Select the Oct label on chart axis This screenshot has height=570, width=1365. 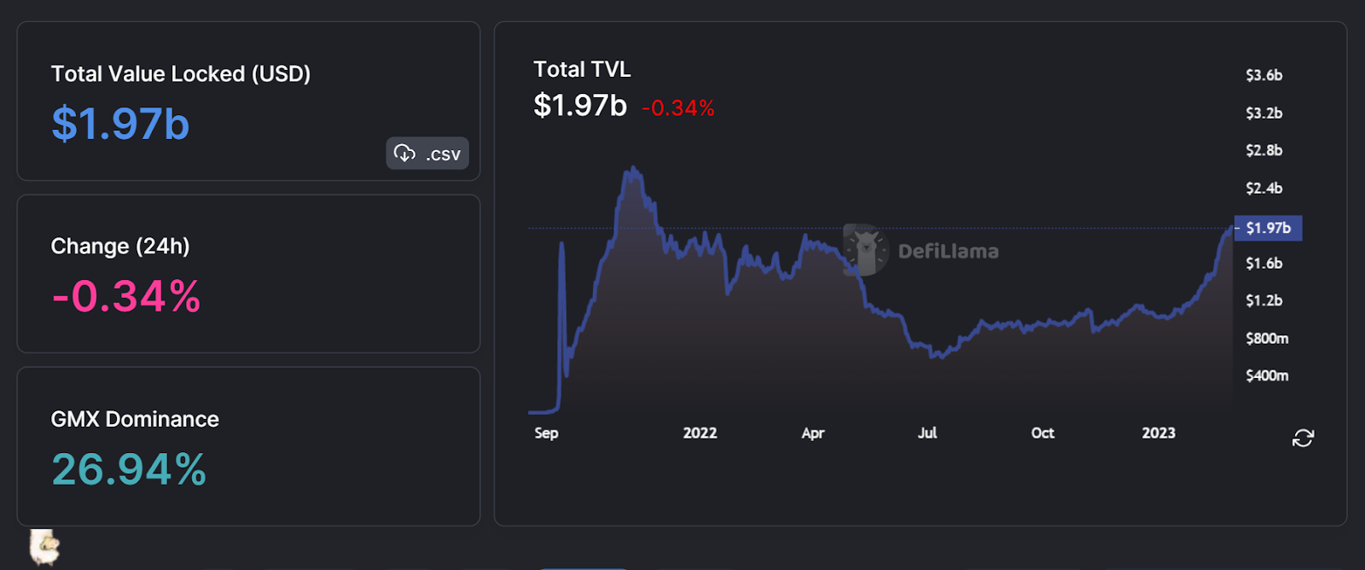click(1043, 433)
